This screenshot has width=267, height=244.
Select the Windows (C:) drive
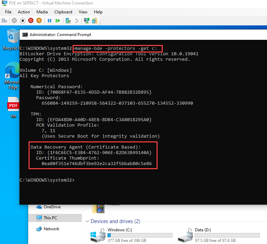[131, 235]
